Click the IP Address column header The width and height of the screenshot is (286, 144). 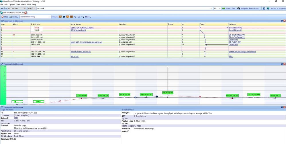pyautogui.click(x=50, y=24)
